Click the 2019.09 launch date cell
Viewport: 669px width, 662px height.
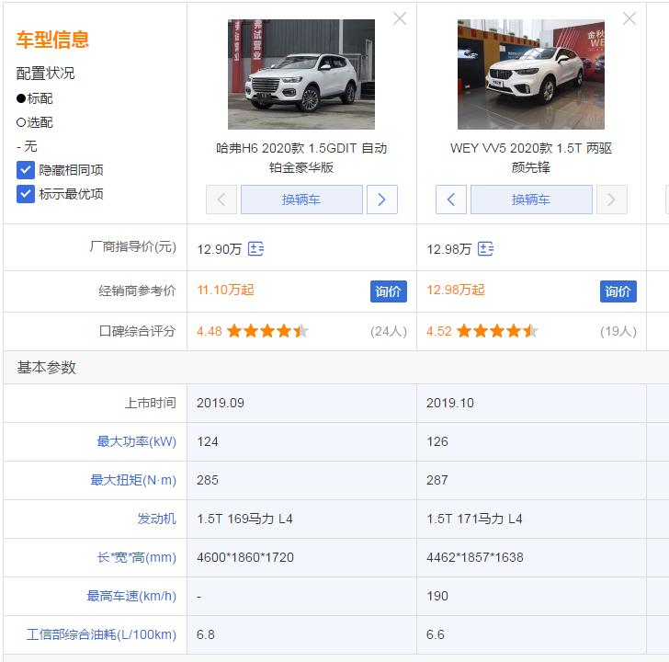point(301,403)
